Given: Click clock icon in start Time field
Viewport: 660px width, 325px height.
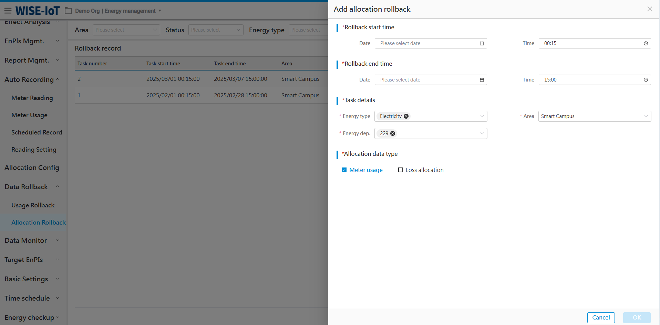Looking at the screenshot, I should [x=646, y=43].
